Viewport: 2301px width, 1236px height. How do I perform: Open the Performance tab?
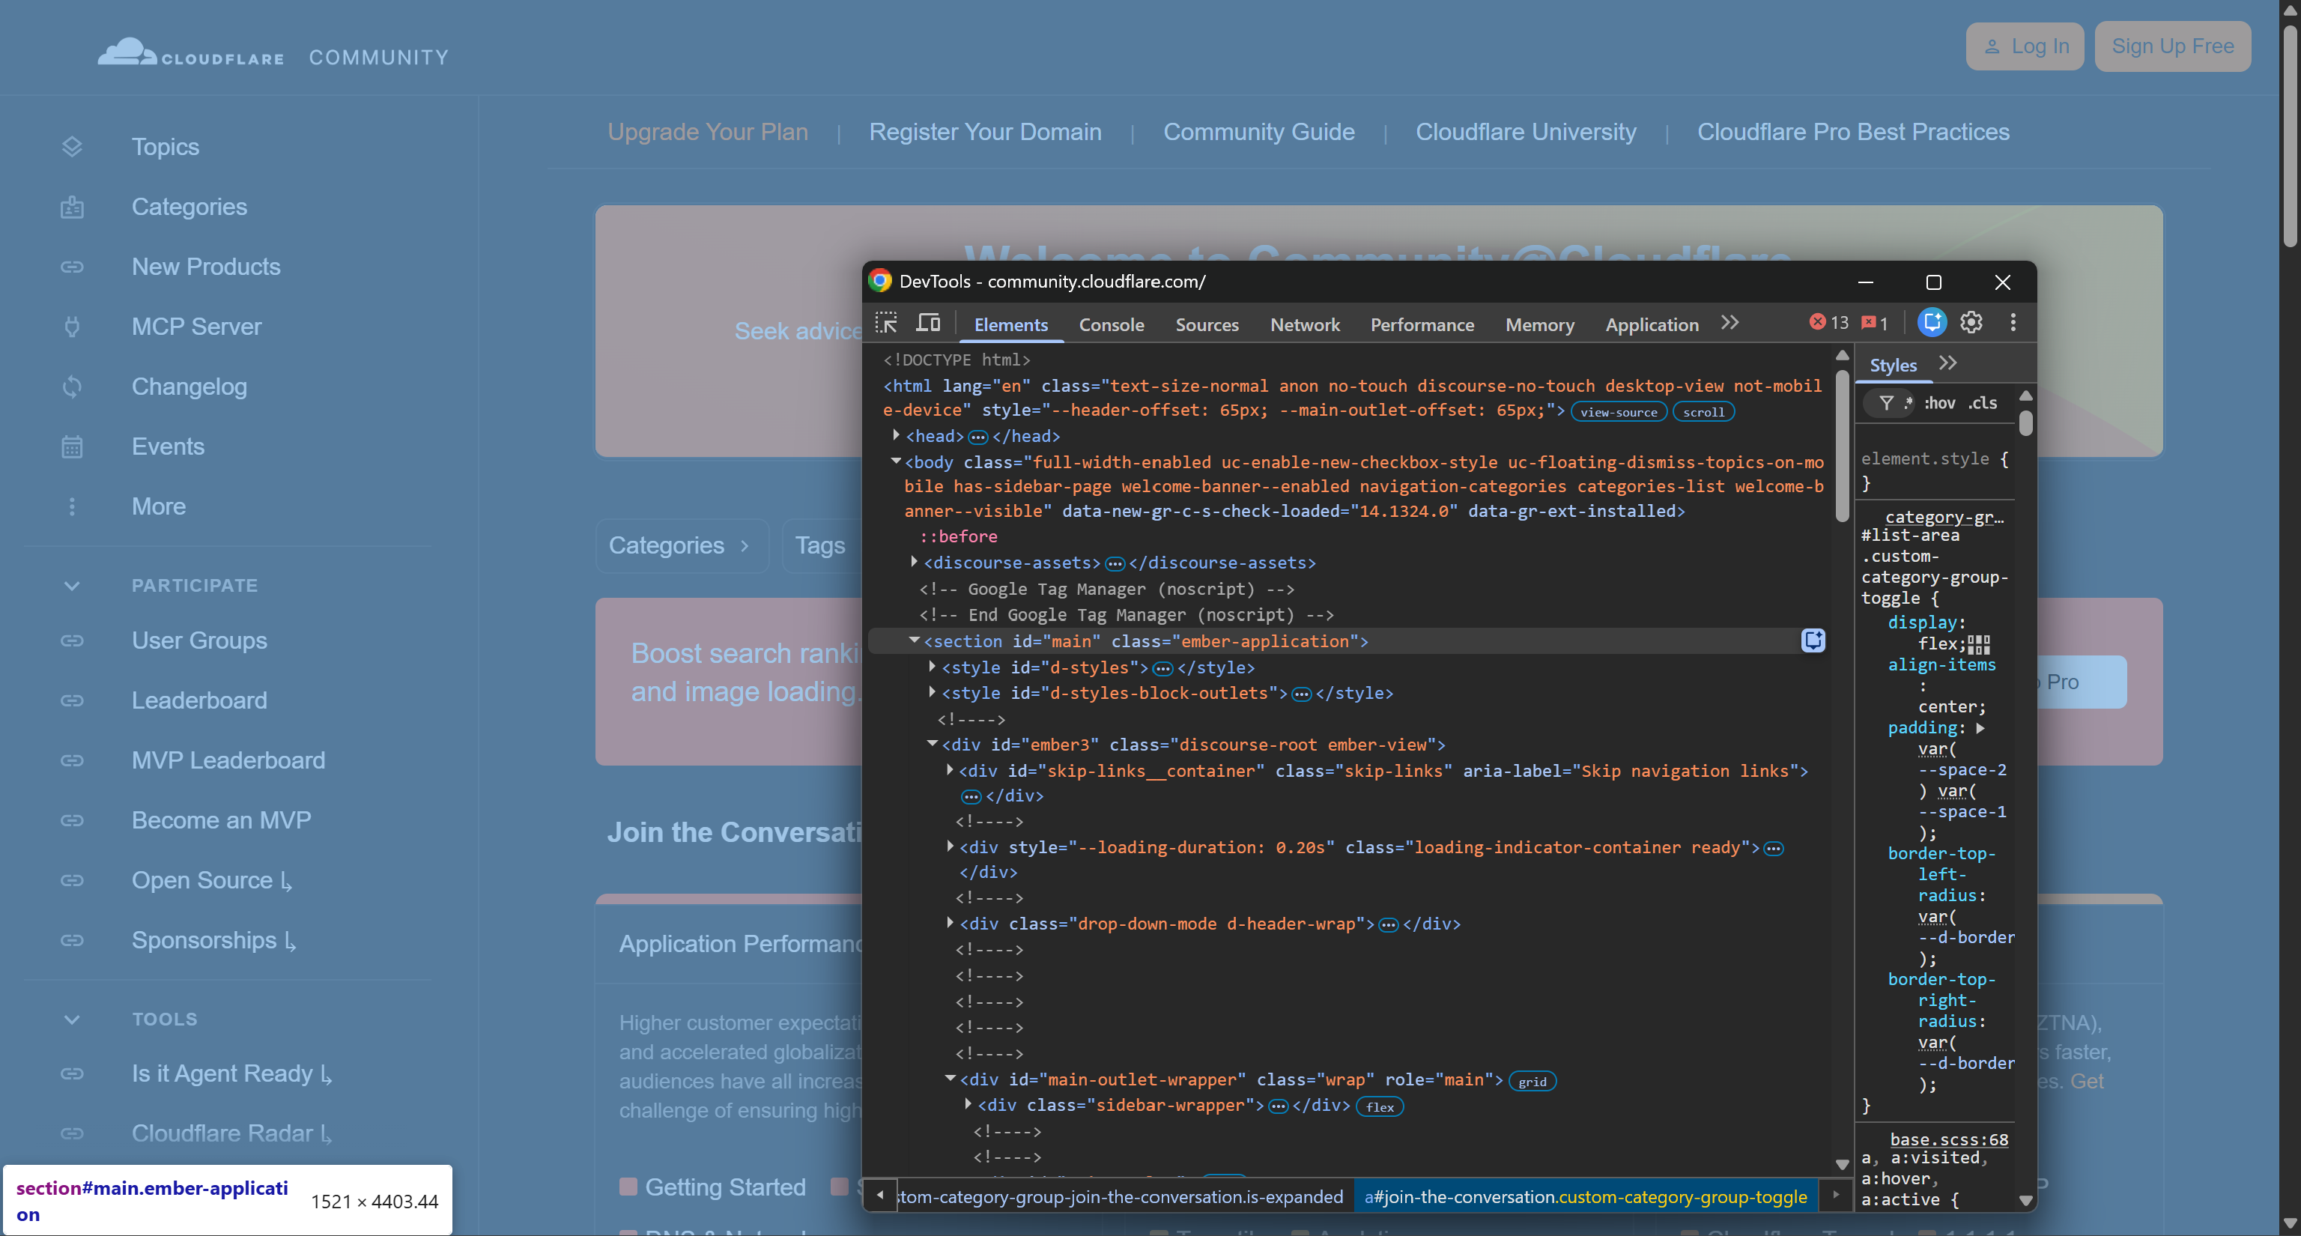(x=1422, y=324)
